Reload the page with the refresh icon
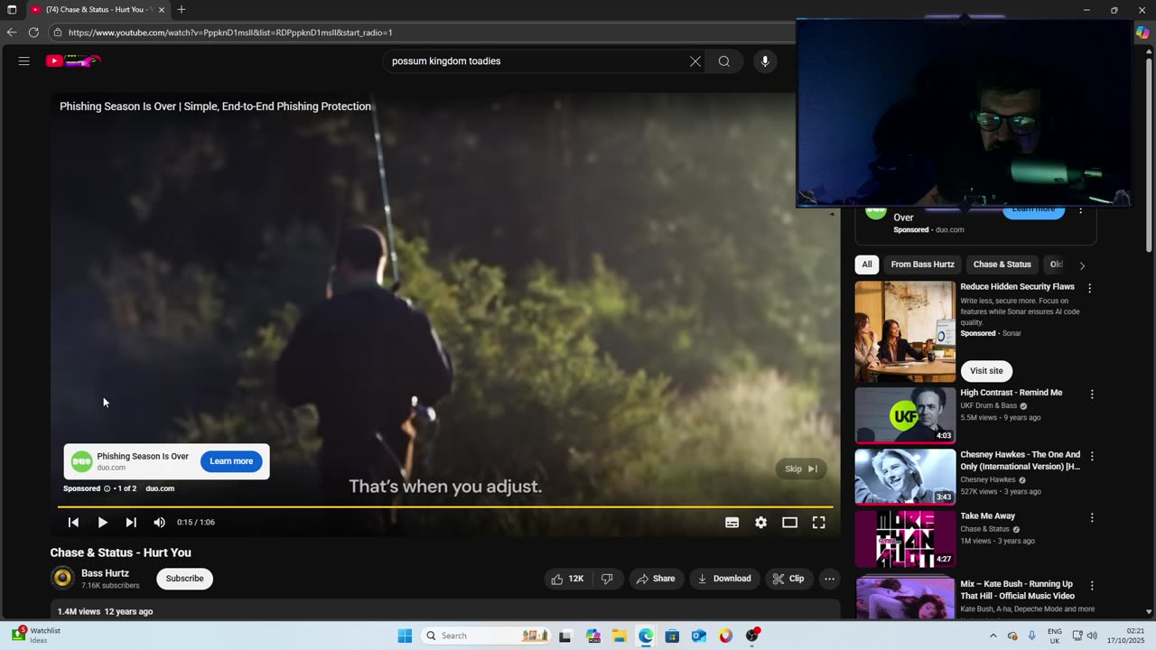Viewport: 1156px width, 650px height. point(33,32)
